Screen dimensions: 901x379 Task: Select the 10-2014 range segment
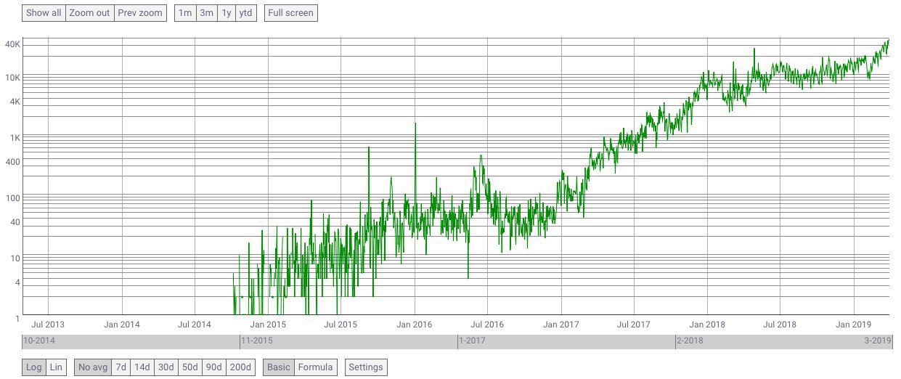(131, 341)
